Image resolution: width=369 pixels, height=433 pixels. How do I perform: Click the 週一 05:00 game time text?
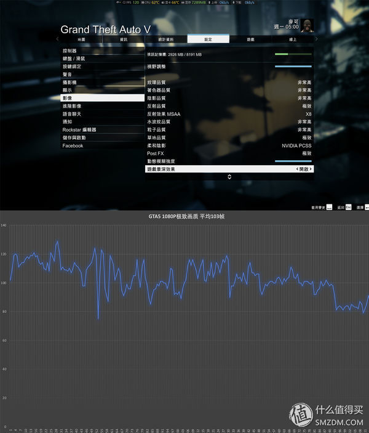pos(286,26)
